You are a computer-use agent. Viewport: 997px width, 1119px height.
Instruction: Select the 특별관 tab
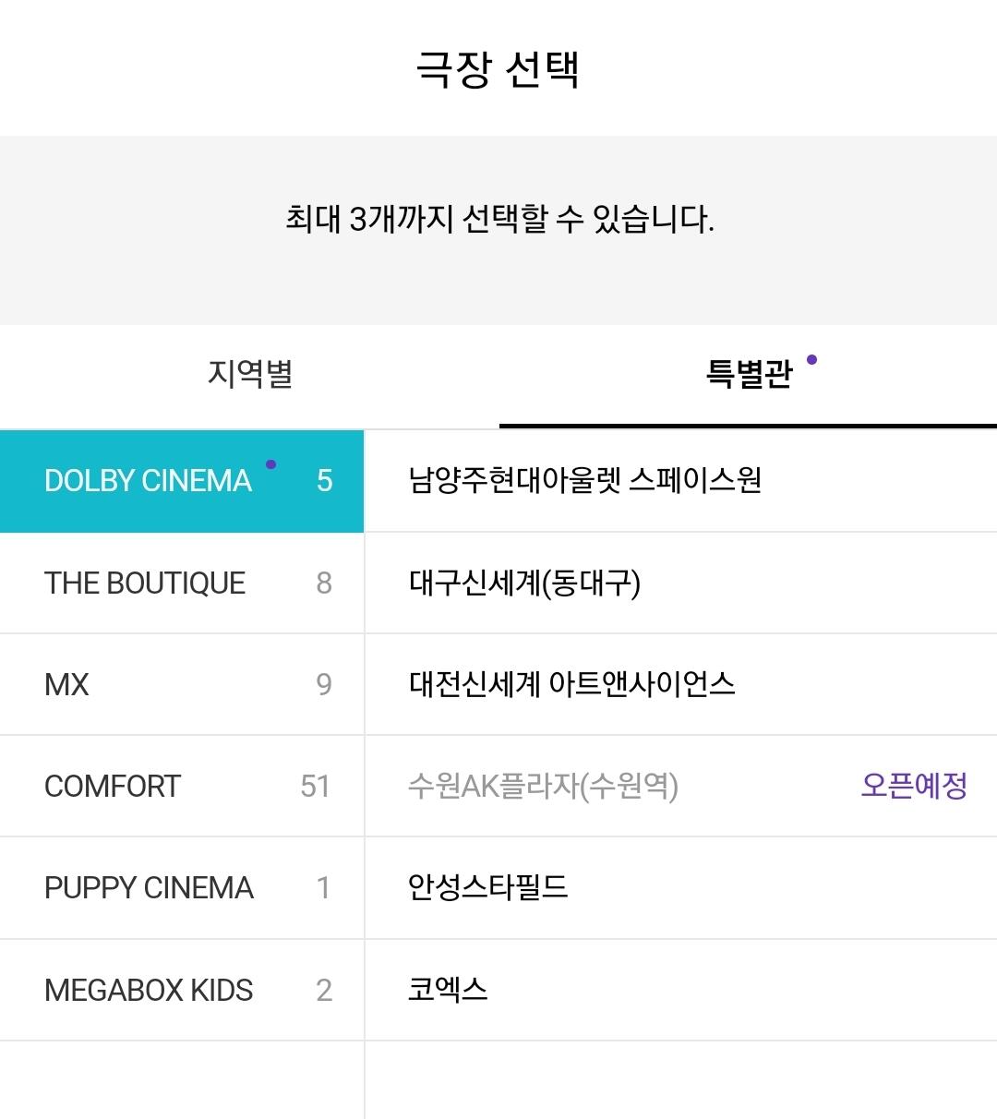pyautogui.click(x=748, y=374)
